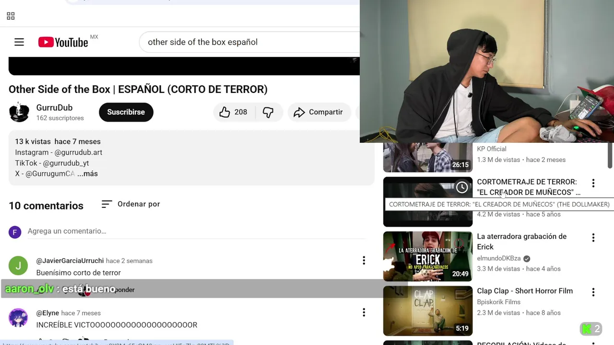Click the search box with 'other side of the box español'
The height and width of the screenshot is (345, 614).
coord(249,42)
